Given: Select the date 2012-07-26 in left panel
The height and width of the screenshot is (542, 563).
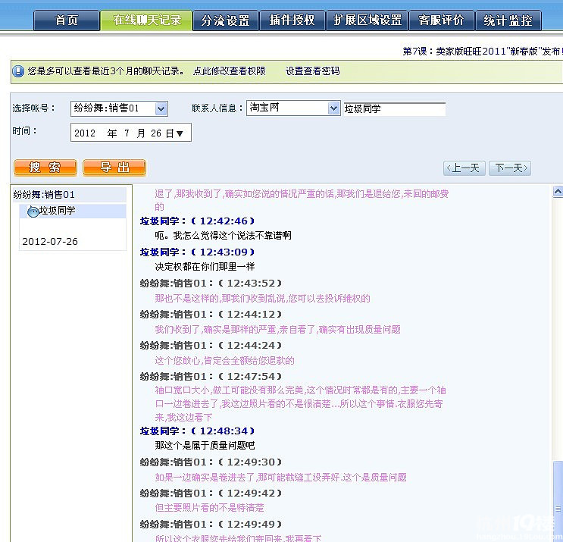Looking at the screenshot, I should tap(50, 241).
